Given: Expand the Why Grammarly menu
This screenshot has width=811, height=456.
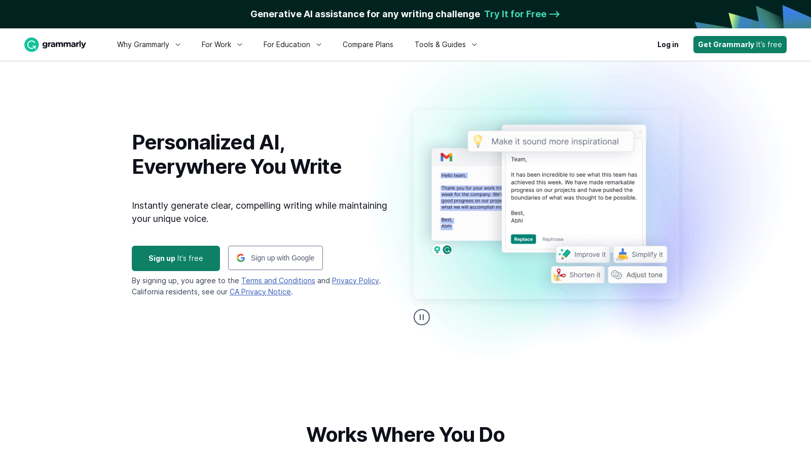Looking at the screenshot, I should coord(149,45).
